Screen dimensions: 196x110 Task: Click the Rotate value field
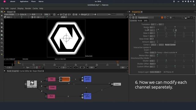click(152, 27)
